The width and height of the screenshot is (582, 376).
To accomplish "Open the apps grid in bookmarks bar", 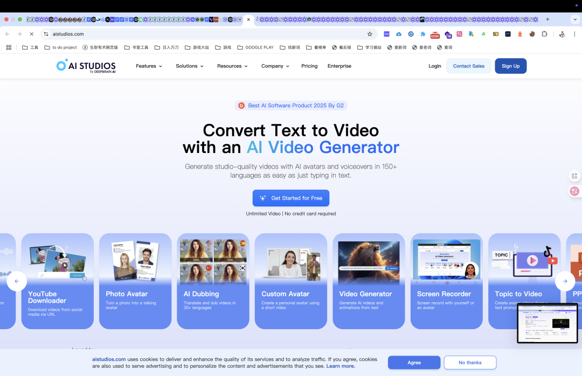I will point(9,47).
